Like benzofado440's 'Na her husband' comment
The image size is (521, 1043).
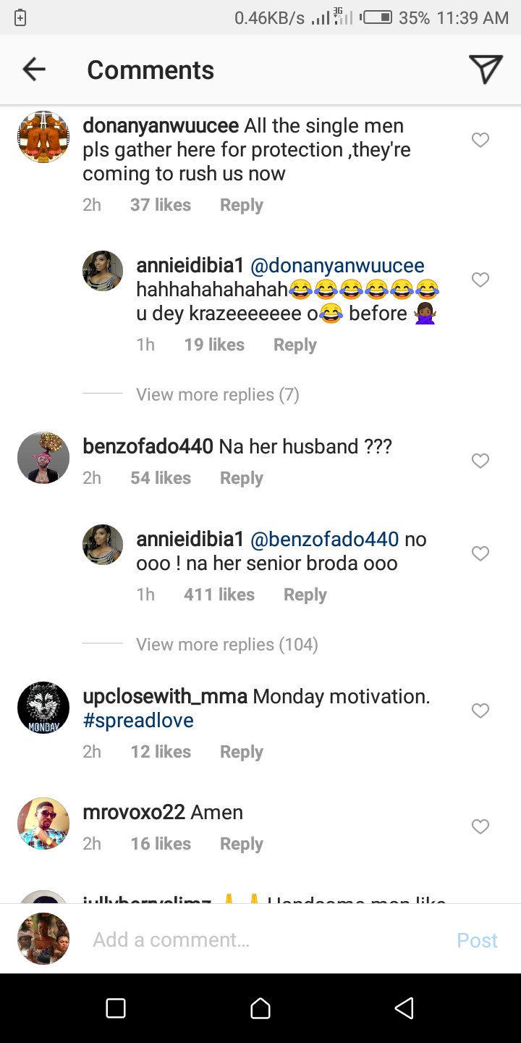pyautogui.click(x=480, y=461)
